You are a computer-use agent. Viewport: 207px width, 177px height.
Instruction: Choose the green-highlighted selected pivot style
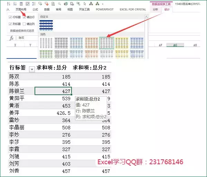(x=106, y=43)
